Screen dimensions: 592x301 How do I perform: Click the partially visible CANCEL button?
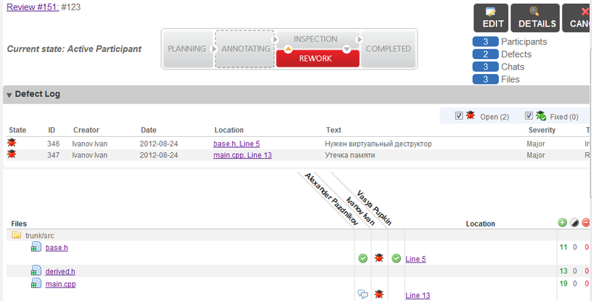(577, 18)
